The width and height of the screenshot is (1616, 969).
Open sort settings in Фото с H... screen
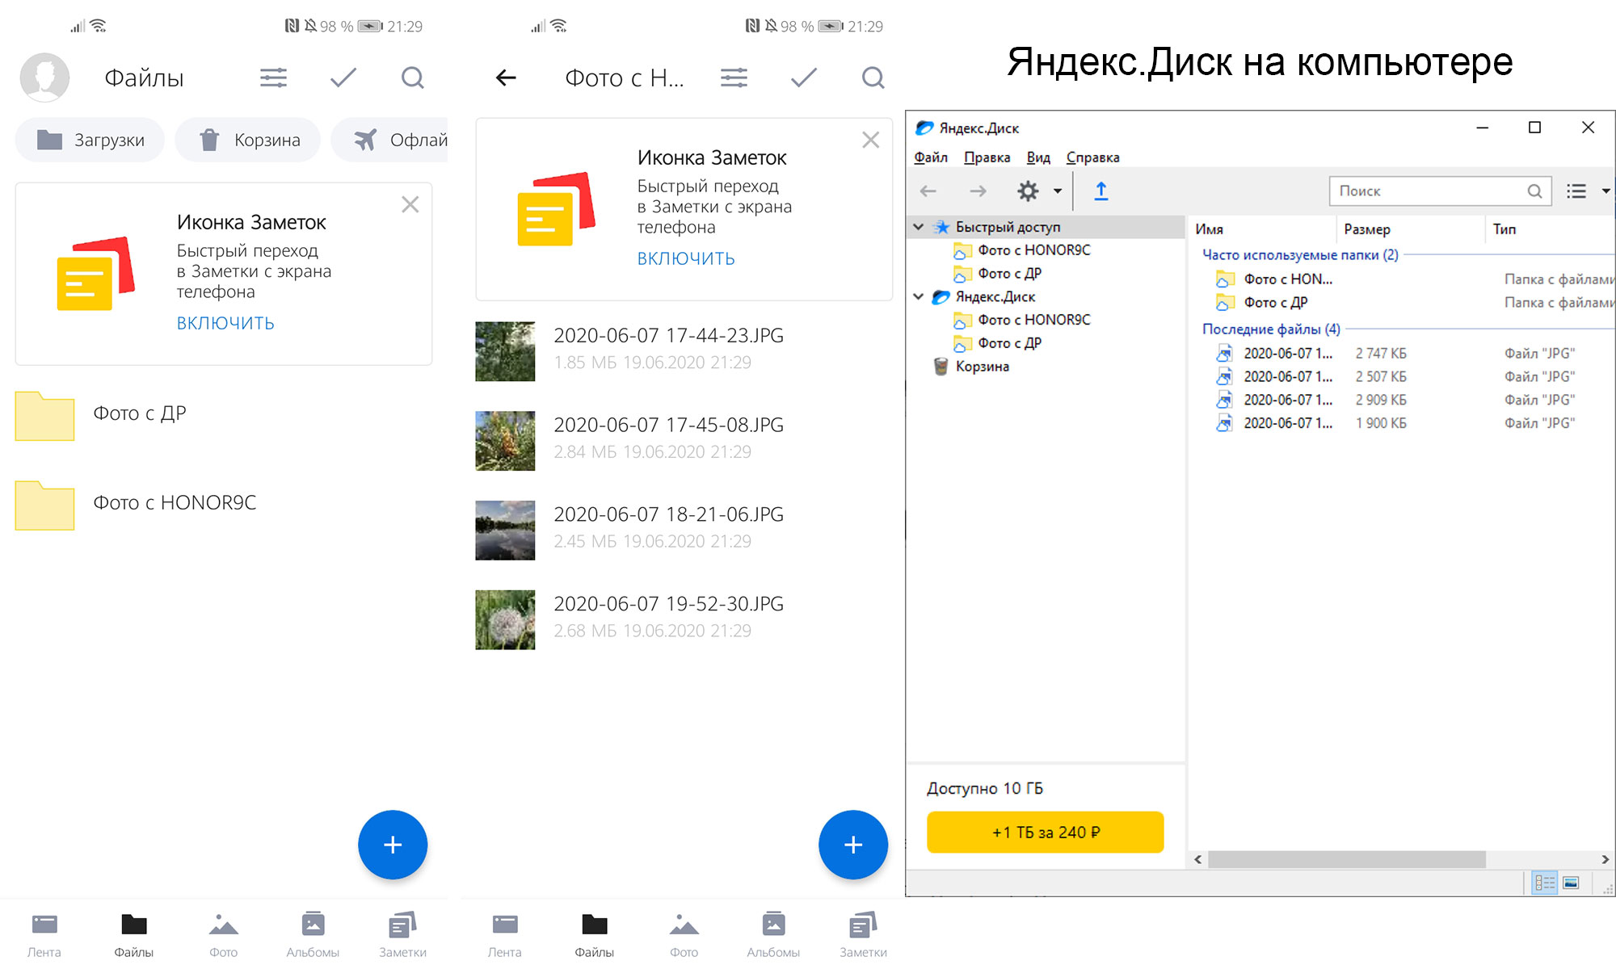coord(734,78)
